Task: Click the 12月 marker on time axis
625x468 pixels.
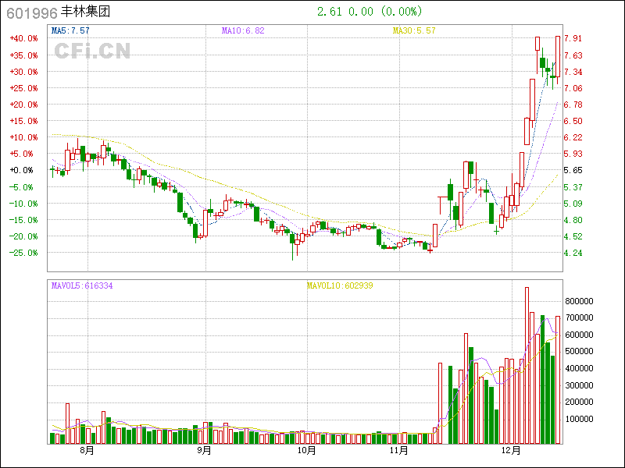Action: click(x=511, y=451)
